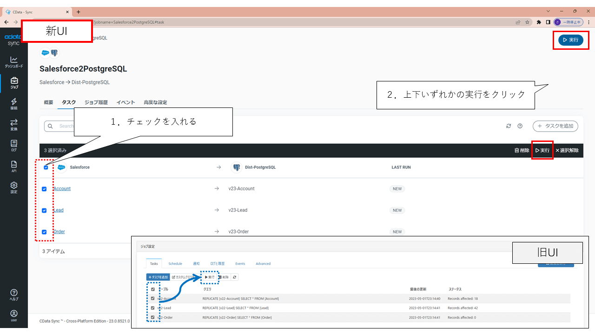Image resolution: width=595 pixels, height=335 pixels.
Task: Open the Account task link
Action: coord(62,189)
